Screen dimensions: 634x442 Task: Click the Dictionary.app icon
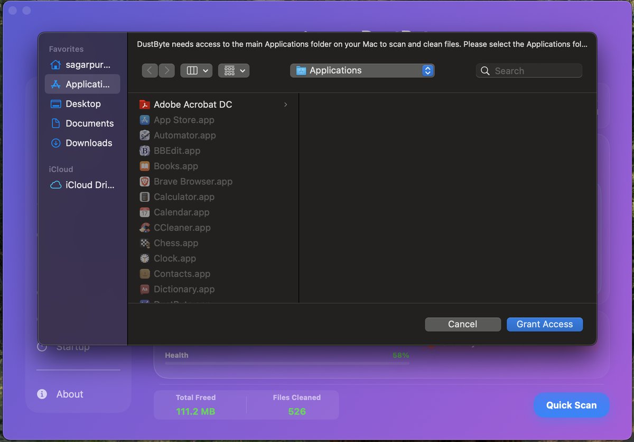pos(145,289)
